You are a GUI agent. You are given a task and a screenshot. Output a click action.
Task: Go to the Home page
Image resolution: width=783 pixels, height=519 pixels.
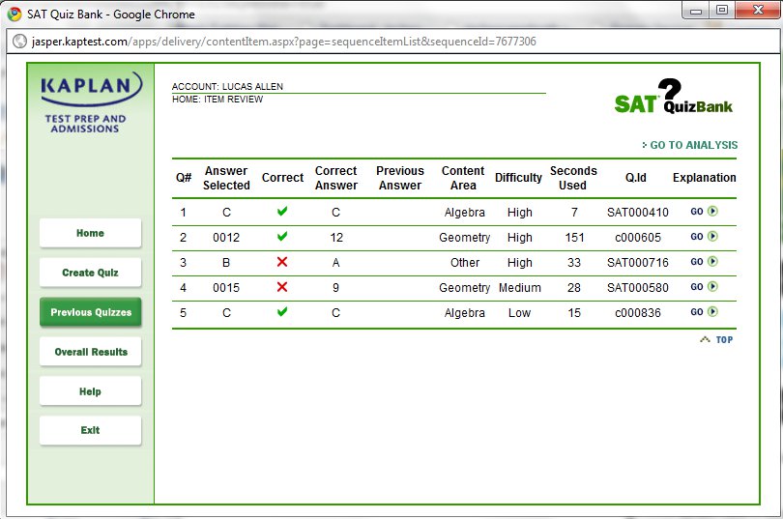[91, 233]
